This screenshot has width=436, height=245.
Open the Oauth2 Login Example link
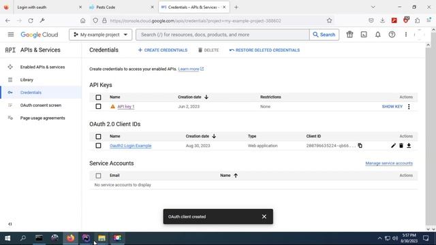point(130,146)
